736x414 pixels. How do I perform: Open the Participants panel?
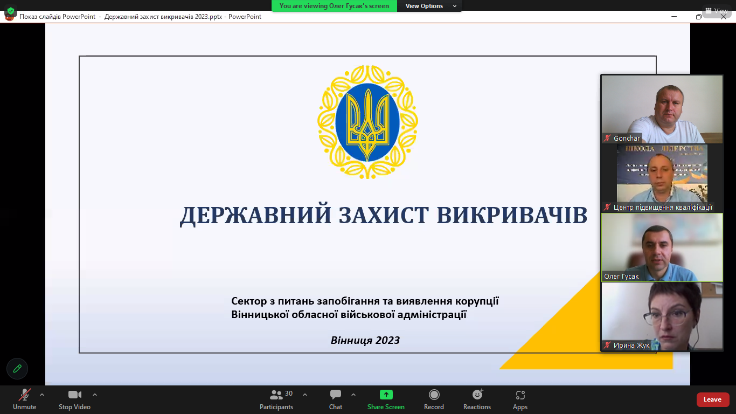pyautogui.click(x=276, y=399)
